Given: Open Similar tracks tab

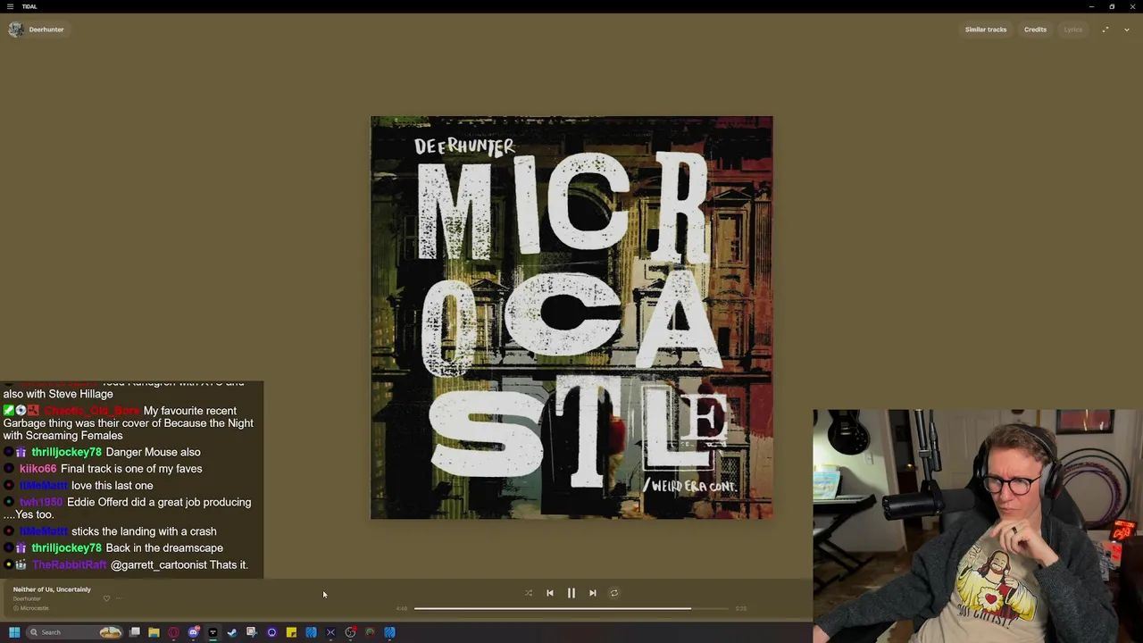Looking at the screenshot, I should [x=986, y=29].
